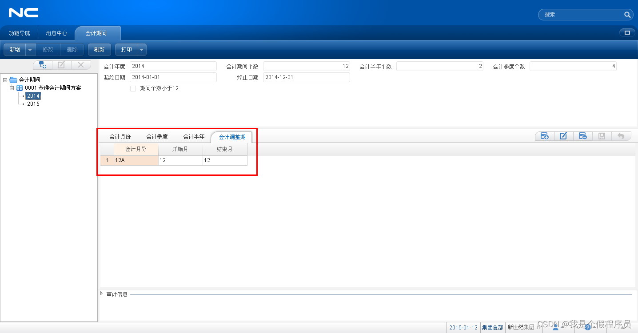Select the 2014 tree item

tap(33, 96)
